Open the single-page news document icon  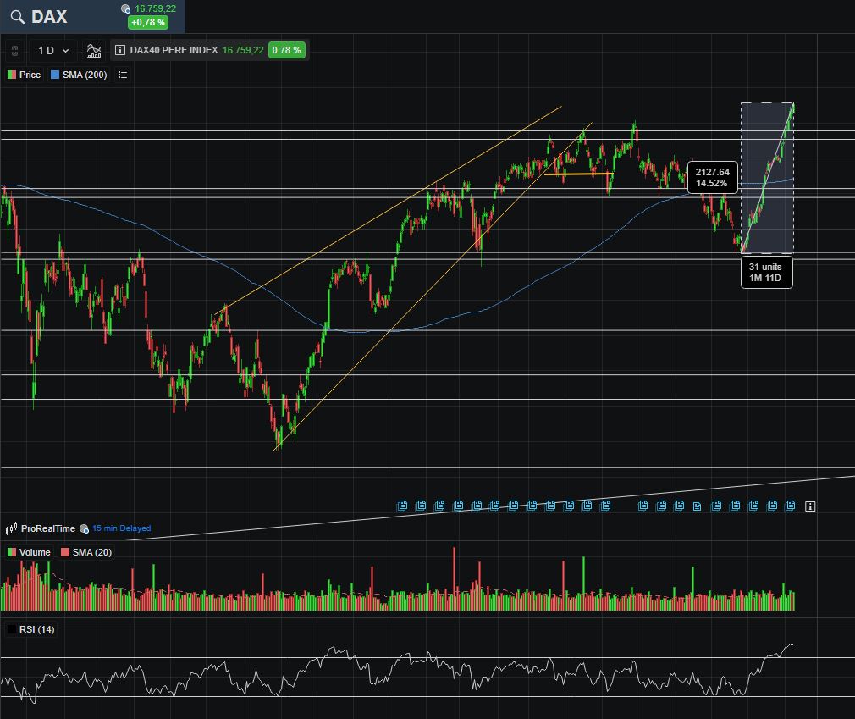point(697,506)
